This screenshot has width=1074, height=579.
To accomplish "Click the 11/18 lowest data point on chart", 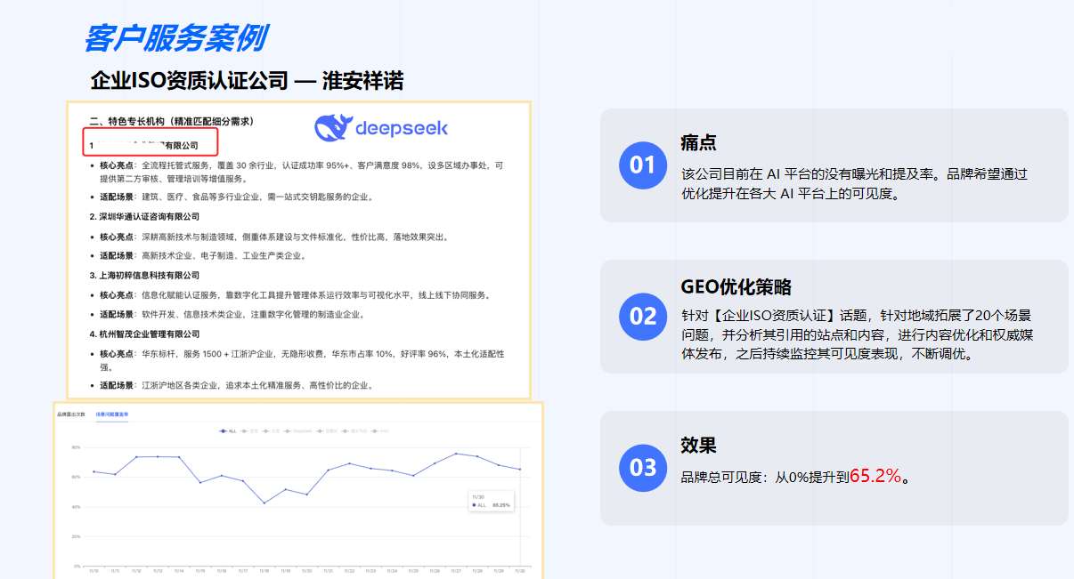I will [x=264, y=503].
